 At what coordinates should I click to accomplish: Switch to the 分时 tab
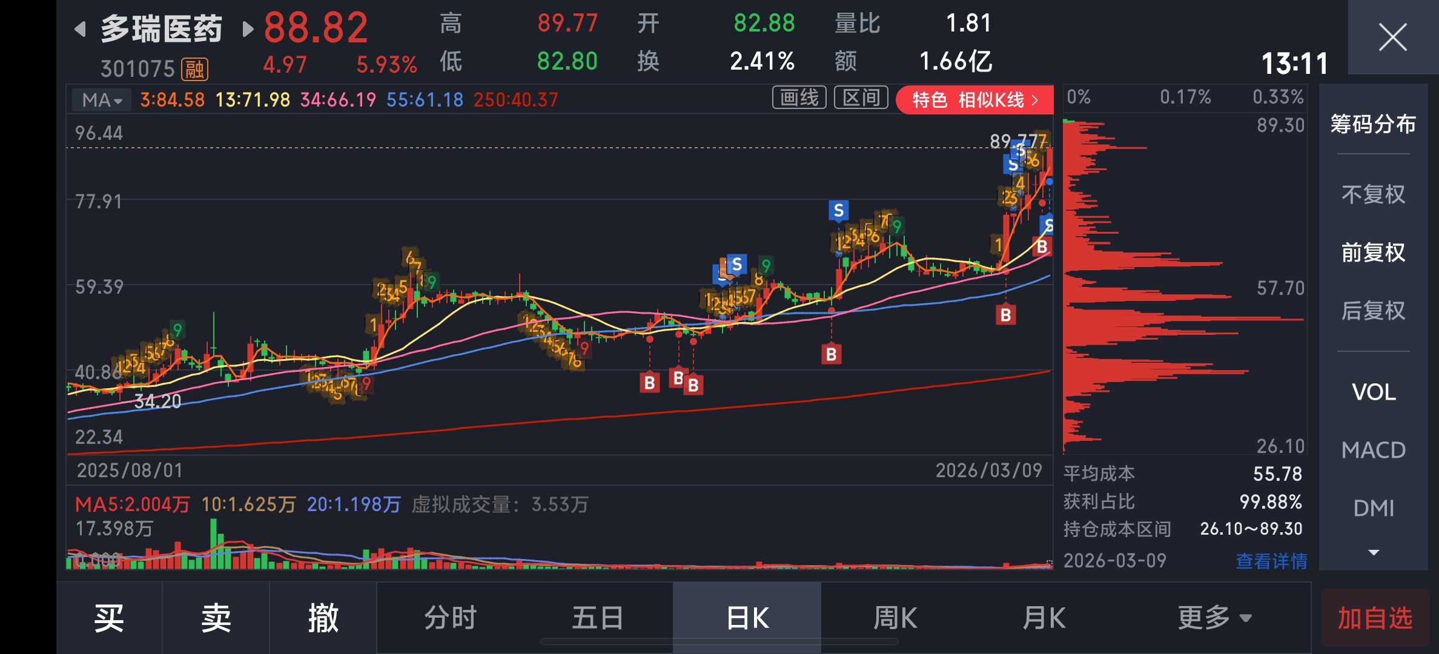coord(450,618)
